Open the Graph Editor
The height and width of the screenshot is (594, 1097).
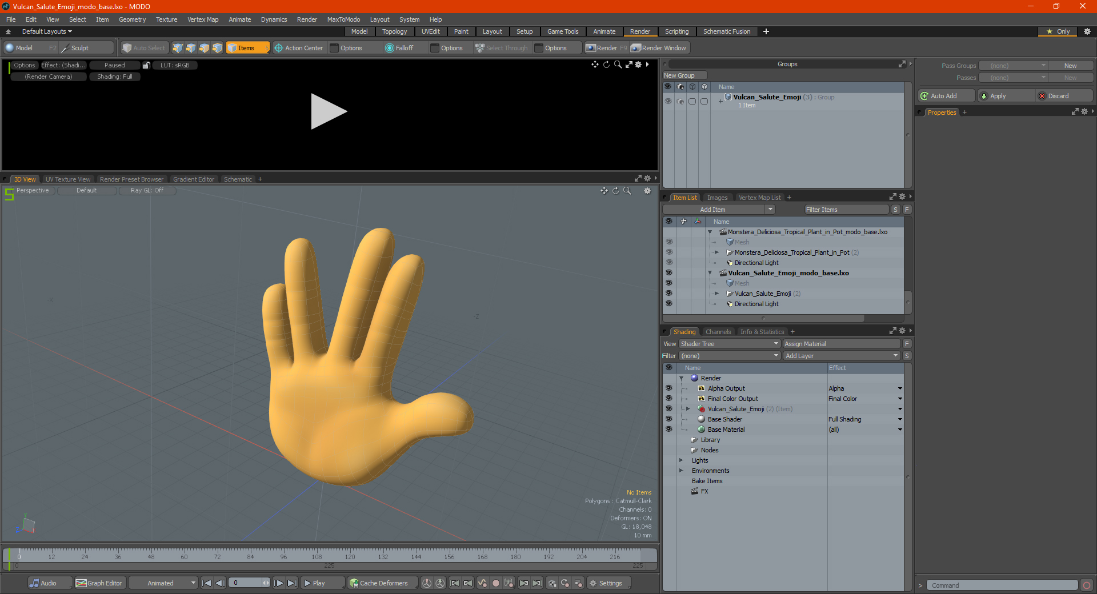tap(99, 583)
